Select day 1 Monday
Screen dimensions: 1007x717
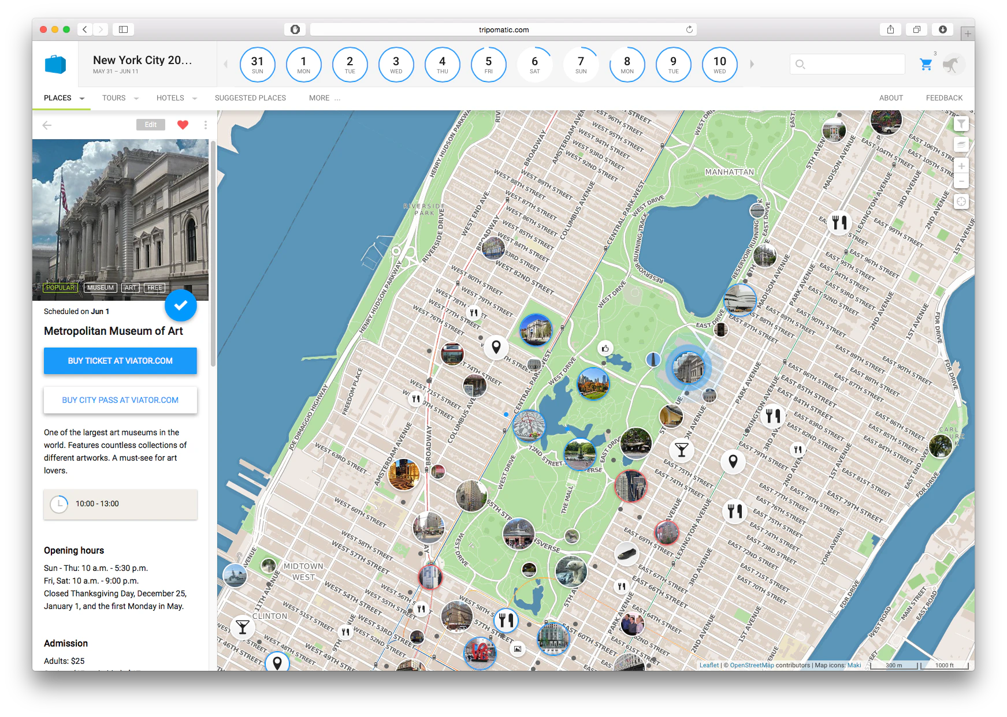click(x=304, y=64)
